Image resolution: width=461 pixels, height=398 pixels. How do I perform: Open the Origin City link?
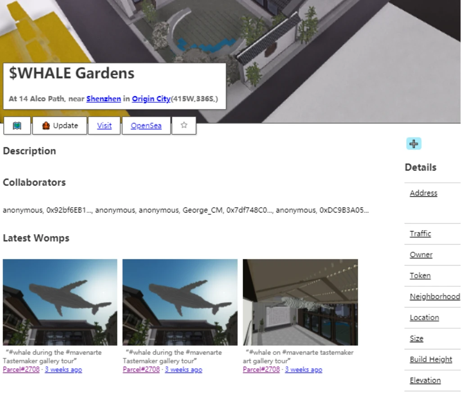coord(151,99)
